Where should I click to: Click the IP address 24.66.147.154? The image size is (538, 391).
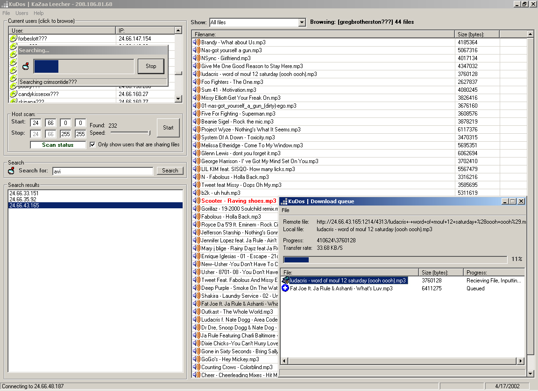(135, 38)
